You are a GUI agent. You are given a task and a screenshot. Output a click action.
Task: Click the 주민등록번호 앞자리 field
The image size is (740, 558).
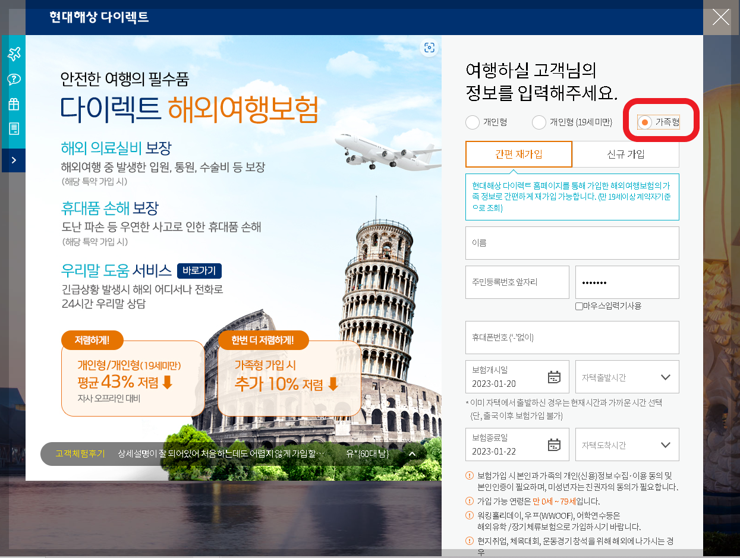click(x=517, y=282)
